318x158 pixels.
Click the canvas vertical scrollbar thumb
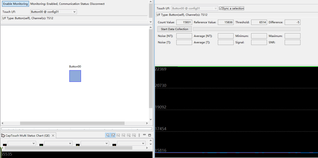pyautogui.click(x=150, y=69)
